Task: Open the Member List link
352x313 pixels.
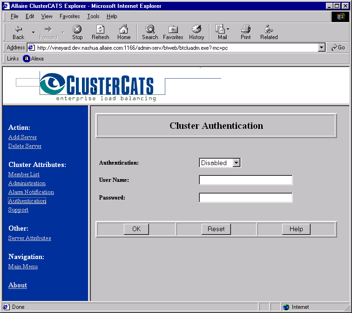Action: [x=24, y=174]
